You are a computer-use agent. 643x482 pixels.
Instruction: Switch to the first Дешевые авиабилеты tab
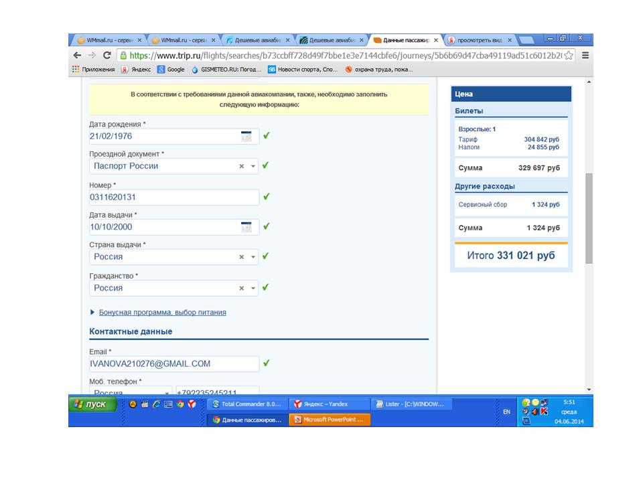(257, 40)
